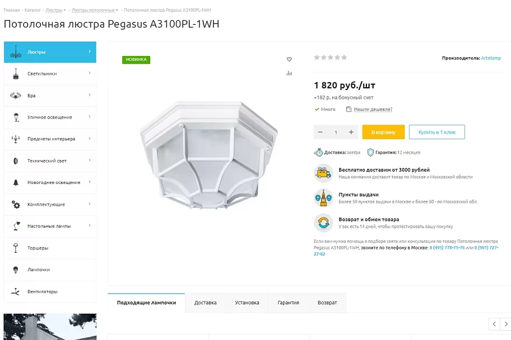Add item with В корзину button

click(x=383, y=132)
